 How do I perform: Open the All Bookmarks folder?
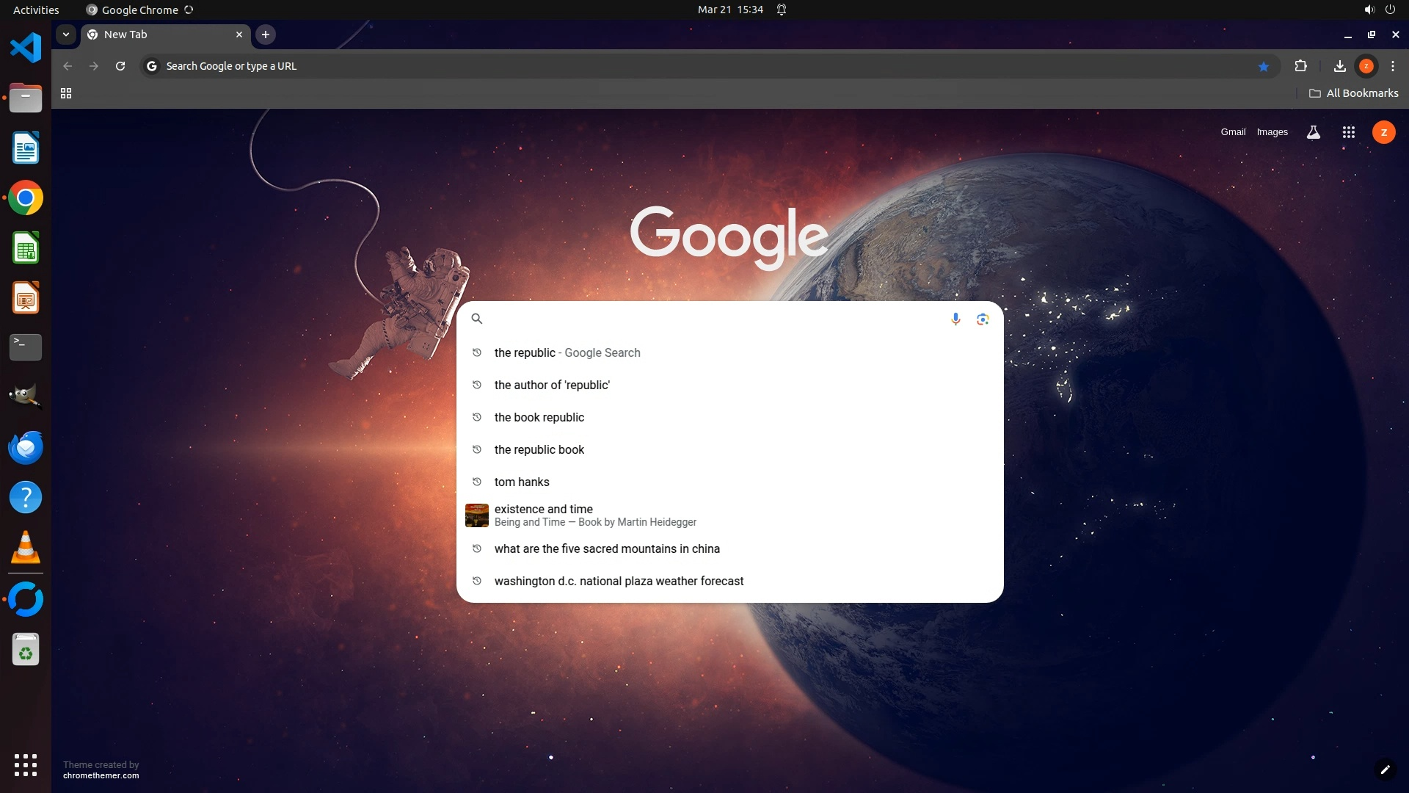1353,93
